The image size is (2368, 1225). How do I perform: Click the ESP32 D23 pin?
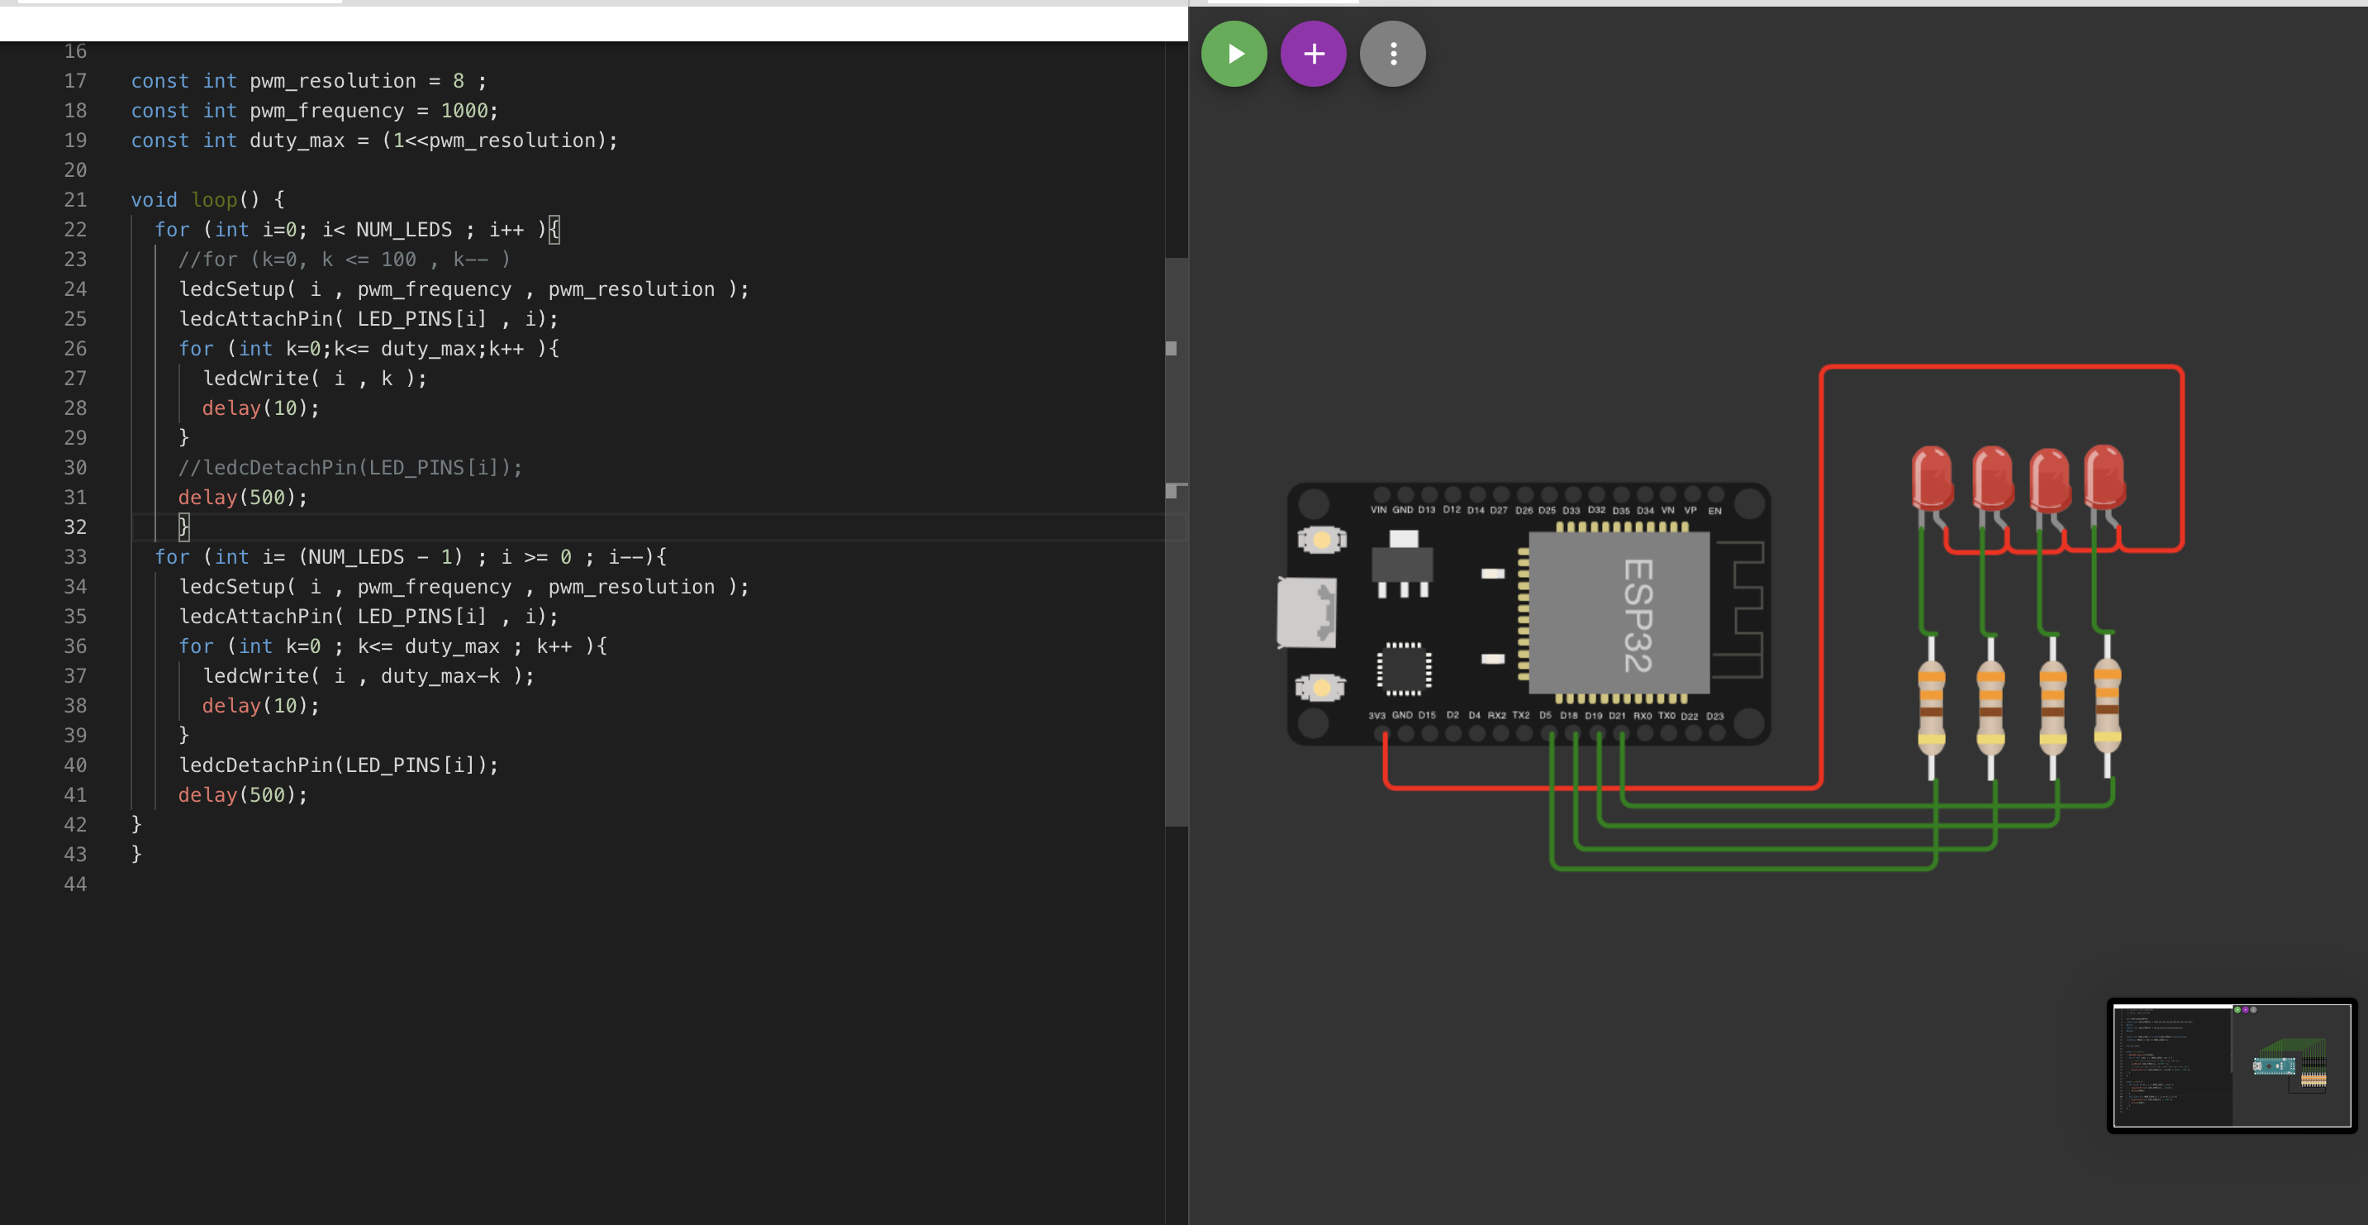[1715, 733]
